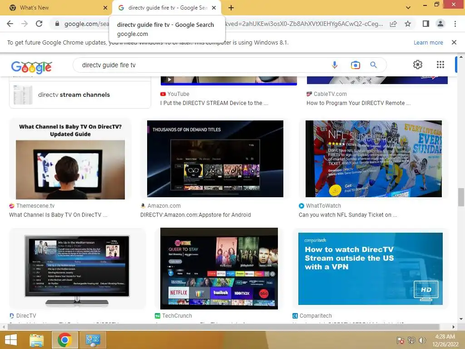Select directv guide fire tv tab
Viewport: 465px width, 349px height.
pyautogui.click(x=168, y=8)
